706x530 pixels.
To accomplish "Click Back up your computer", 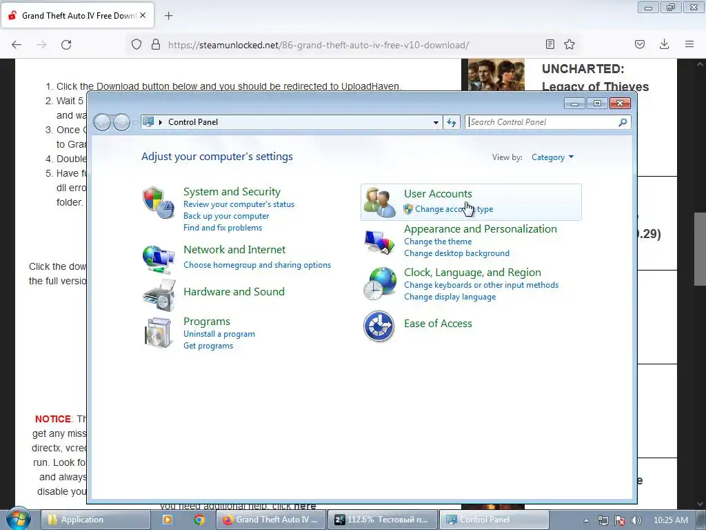I will pos(226,216).
